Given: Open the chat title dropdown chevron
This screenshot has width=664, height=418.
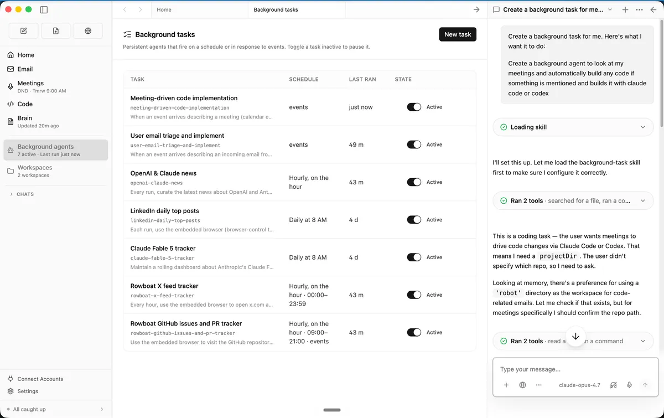Looking at the screenshot, I should pyautogui.click(x=610, y=9).
